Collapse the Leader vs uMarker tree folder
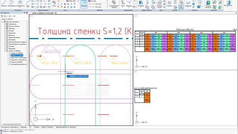This screenshot has height=134, width=238. tap(5, 51)
